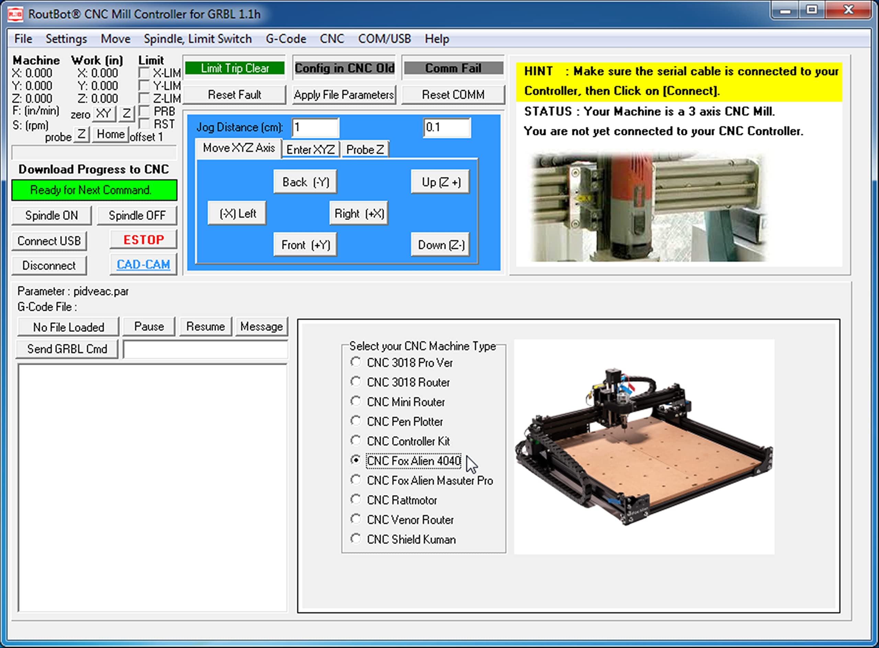Jog machine with Back (-Y) button

pyautogui.click(x=305, y=182)
